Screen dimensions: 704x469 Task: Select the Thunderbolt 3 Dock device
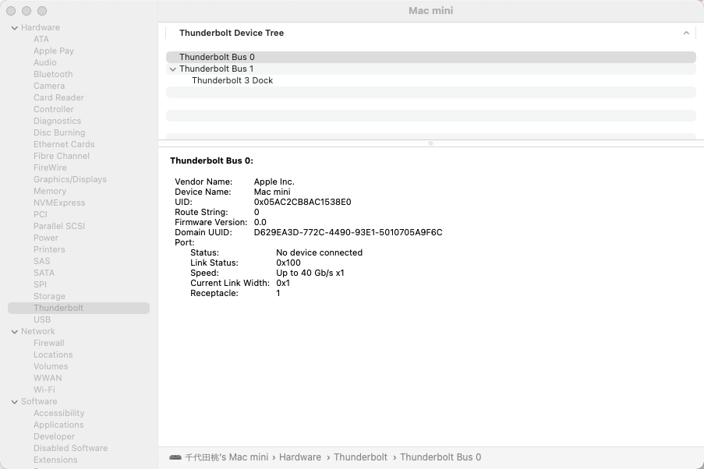(431, 80)
